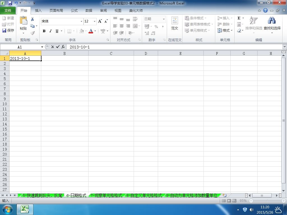Open the 文件 menu

click(x=8, y=11)
